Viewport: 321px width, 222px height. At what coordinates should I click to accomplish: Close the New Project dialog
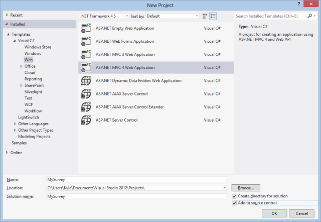pos(311,4)
